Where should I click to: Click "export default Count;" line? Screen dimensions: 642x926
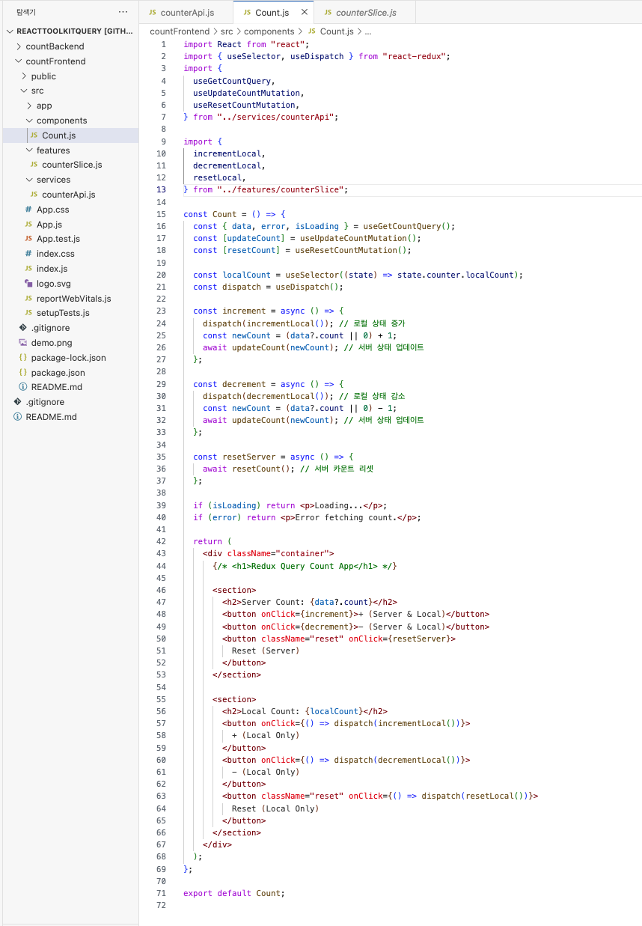point(234,893)
